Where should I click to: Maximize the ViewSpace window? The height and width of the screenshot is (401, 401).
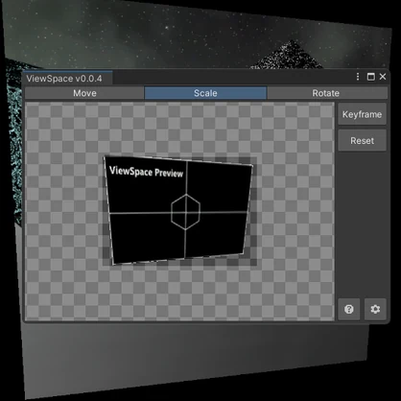tap(370, 77)
